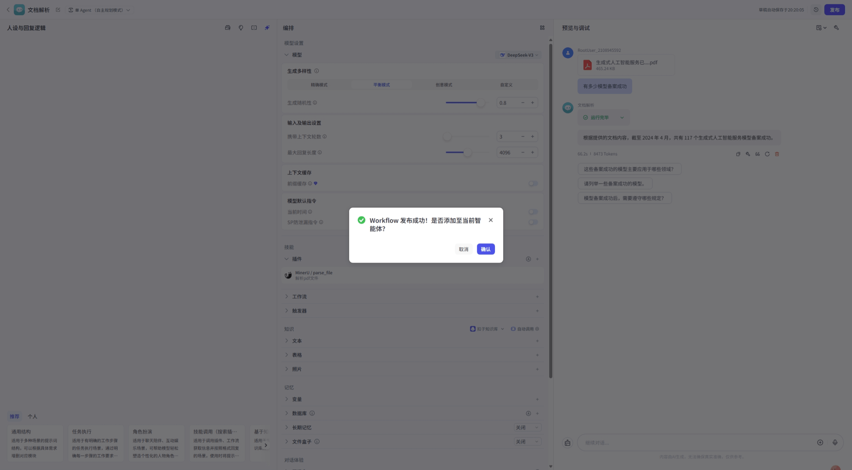Open the 长期记忆 关闭 dropdown
Screen dimensions: 852x470
coord(527,427)
